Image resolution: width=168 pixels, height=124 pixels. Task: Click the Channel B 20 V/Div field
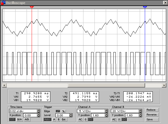click(x=125, y=111)
